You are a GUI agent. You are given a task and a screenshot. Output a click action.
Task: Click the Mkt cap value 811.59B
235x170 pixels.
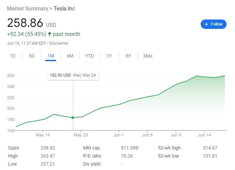click(130, 148)
